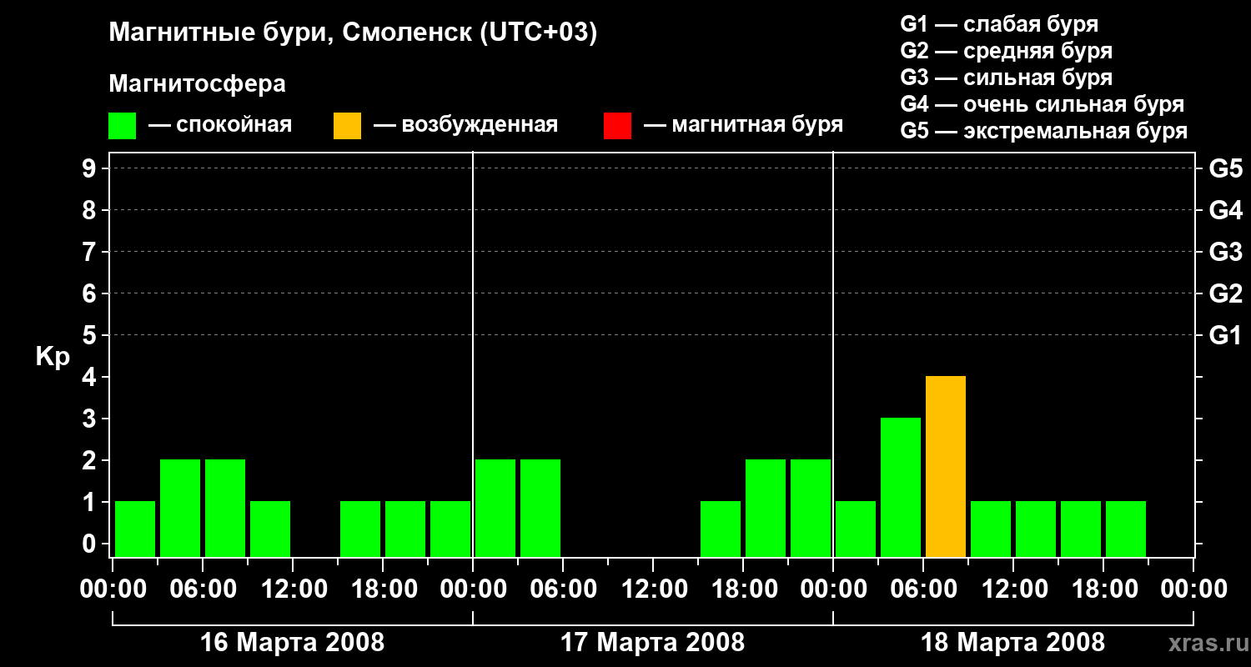1251x667 pixels.
Task: Click the right-axis 'G5' level label
Action: tap(1225, 169)
